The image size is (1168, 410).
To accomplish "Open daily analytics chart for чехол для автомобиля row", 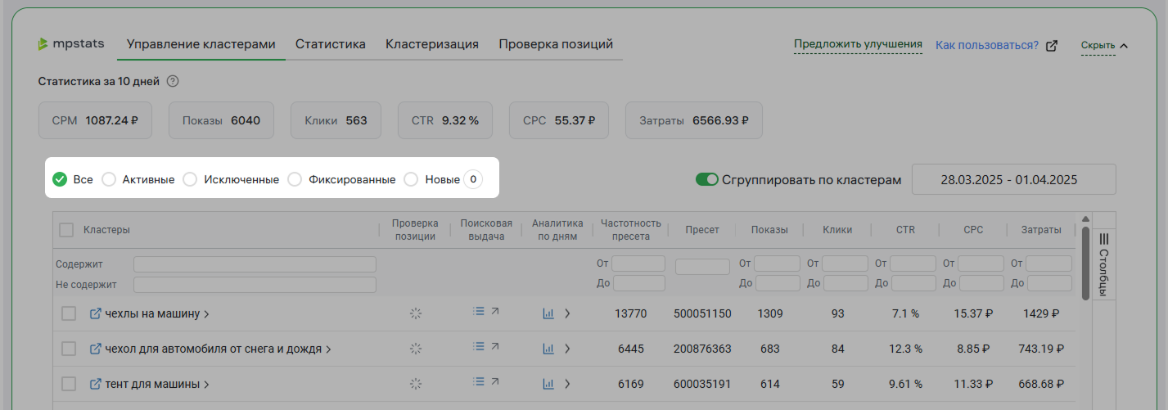I will [548, 349].
